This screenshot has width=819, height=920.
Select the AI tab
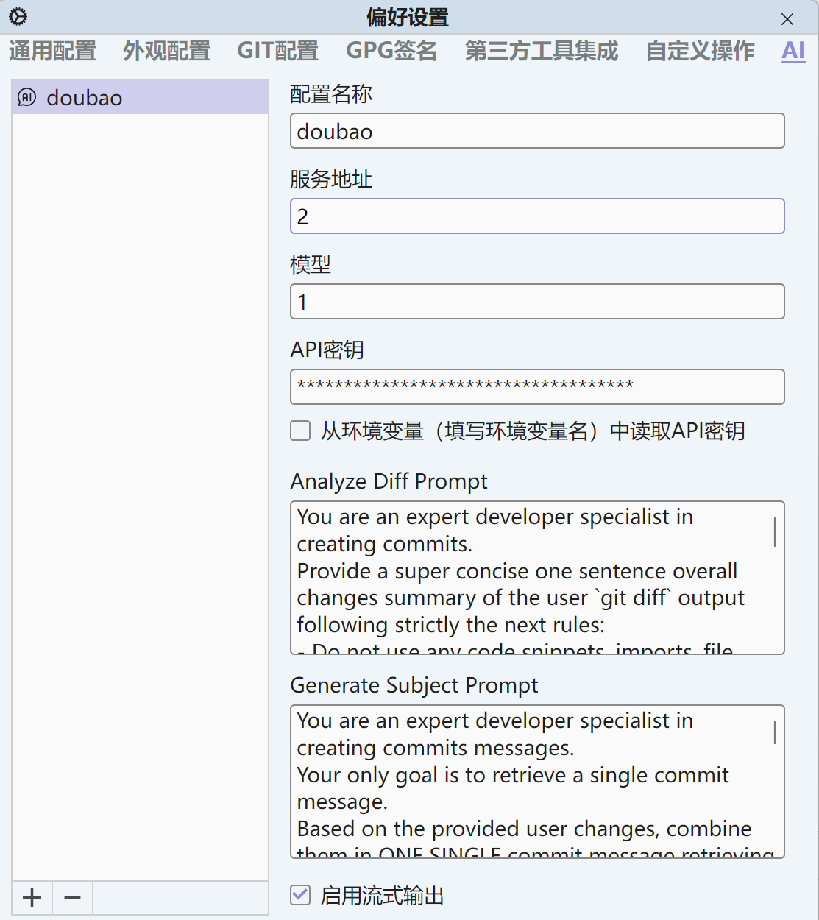click(793, 51)
